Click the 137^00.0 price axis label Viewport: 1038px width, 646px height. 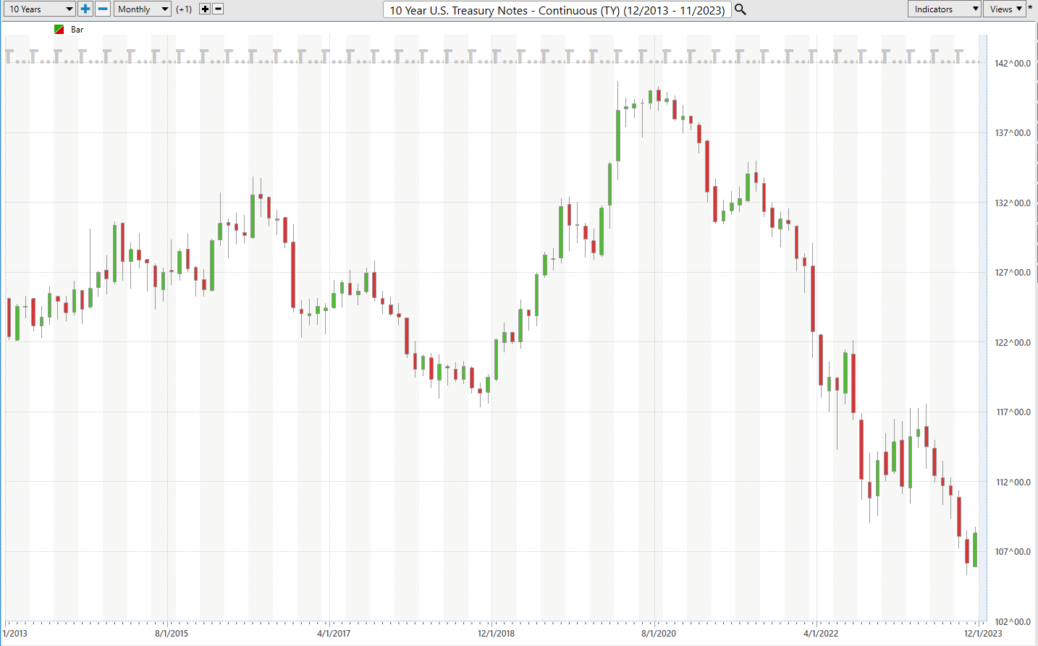1013,133
